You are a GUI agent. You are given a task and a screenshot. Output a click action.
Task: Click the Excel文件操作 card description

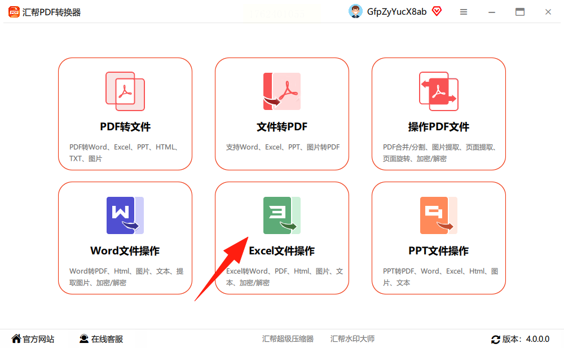coord(284,277)
